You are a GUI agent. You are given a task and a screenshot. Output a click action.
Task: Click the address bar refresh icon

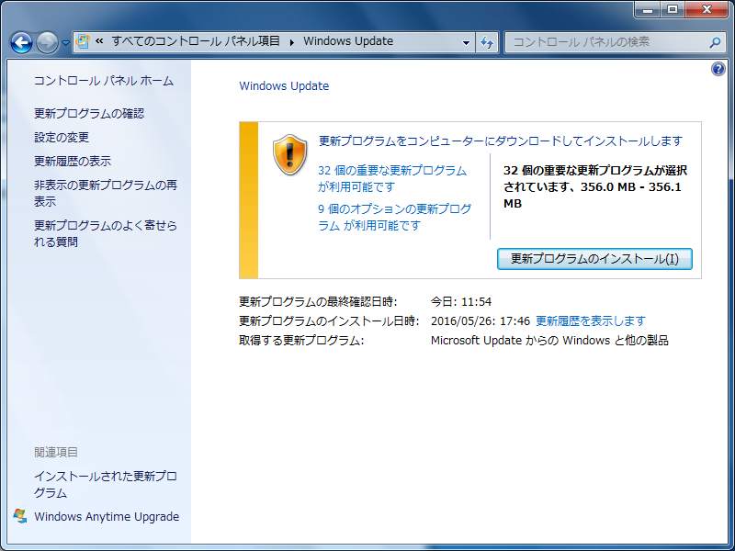pos(487,42)
